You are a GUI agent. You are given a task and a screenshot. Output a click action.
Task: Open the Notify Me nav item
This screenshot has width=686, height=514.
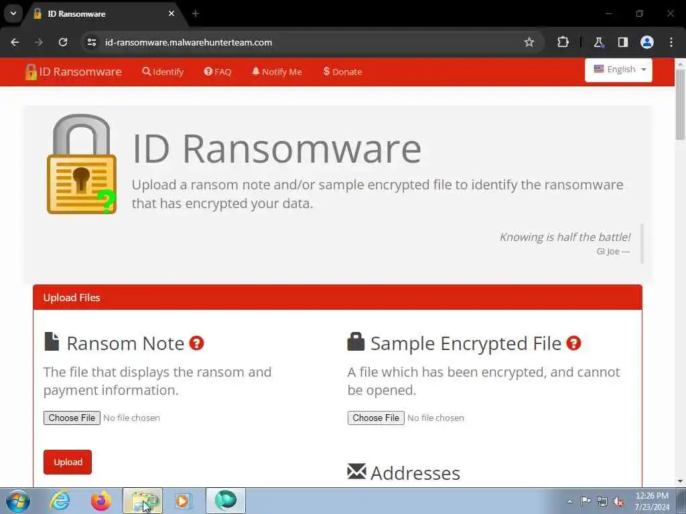(277, 72)
